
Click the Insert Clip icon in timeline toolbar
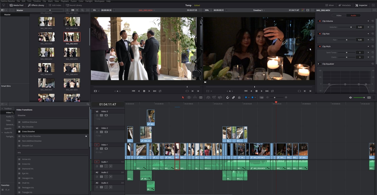[208, 97]
